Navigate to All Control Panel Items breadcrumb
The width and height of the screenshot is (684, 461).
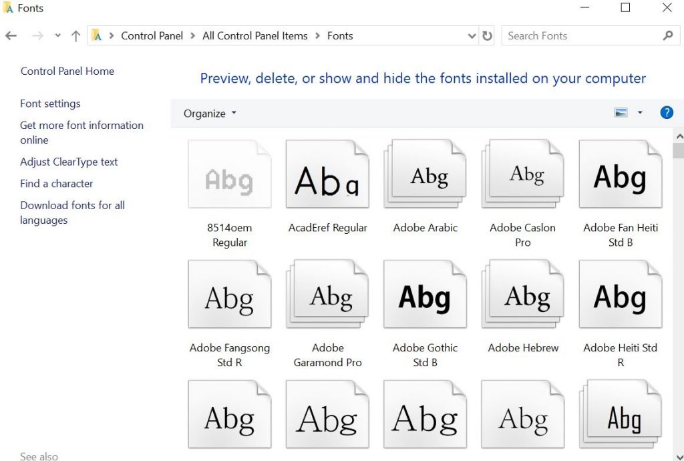[254, 35]
